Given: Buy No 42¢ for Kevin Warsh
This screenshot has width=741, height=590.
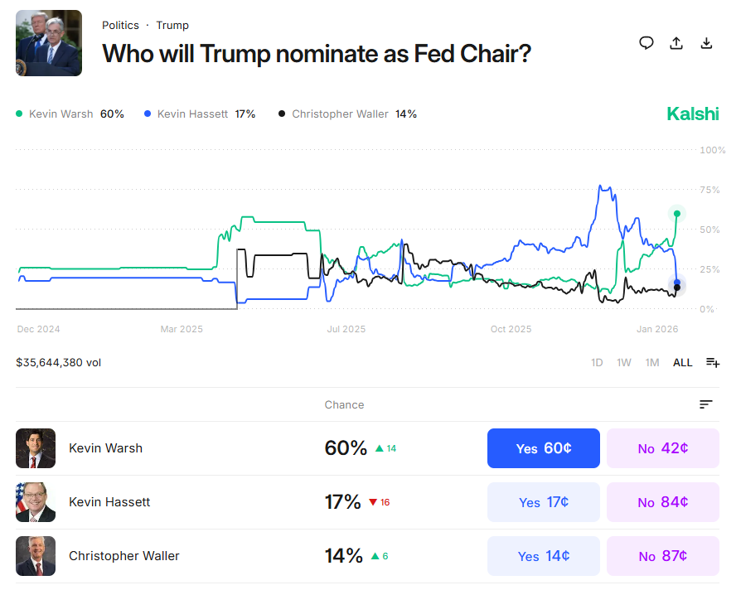Looking at the screenshot, I should coord(662,448).
